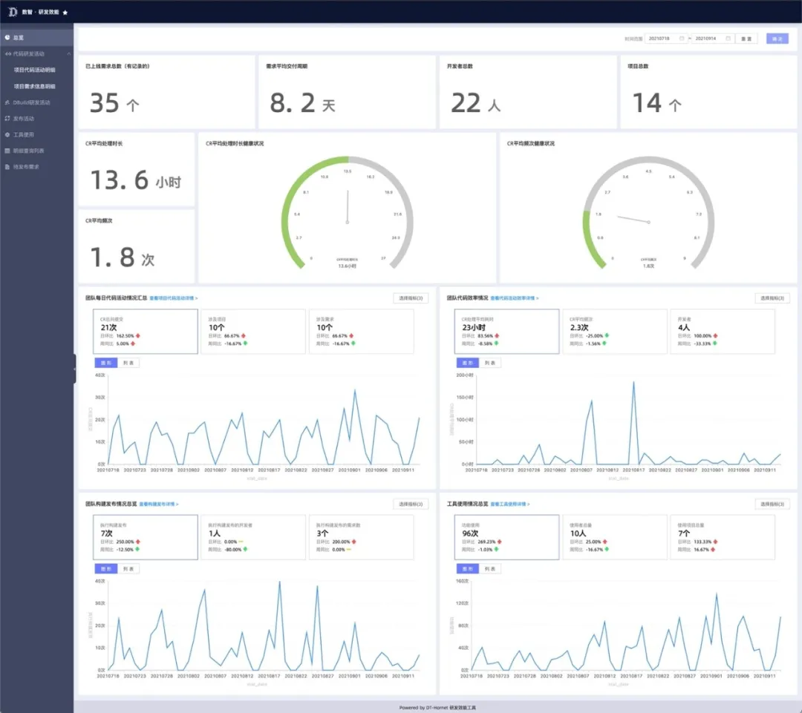Click the star favorite icon beside the title
Viewport: 802px width, 713px height.
65,13
